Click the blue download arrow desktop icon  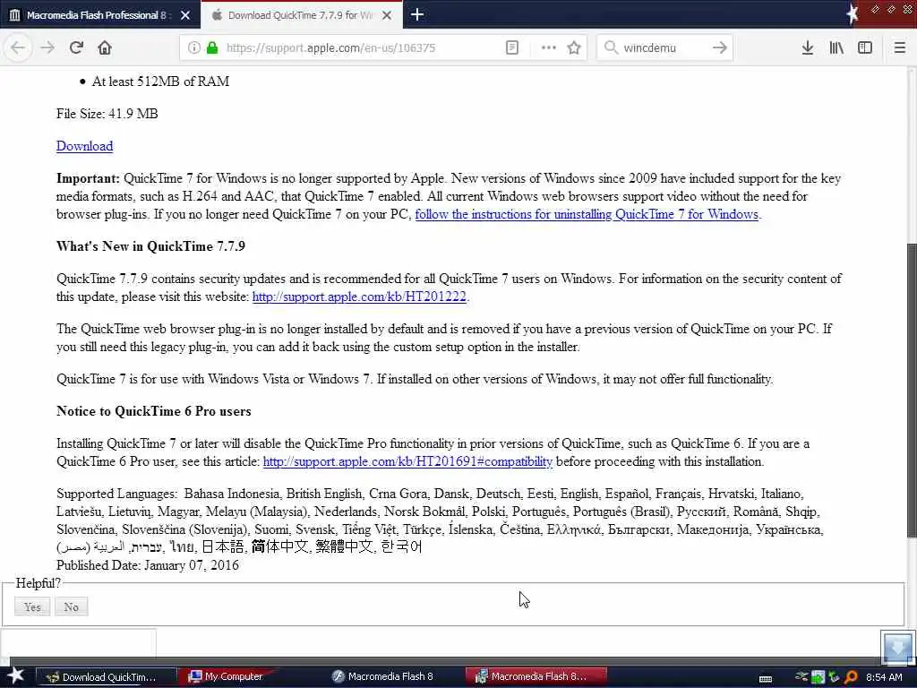[x=897, y=647]
